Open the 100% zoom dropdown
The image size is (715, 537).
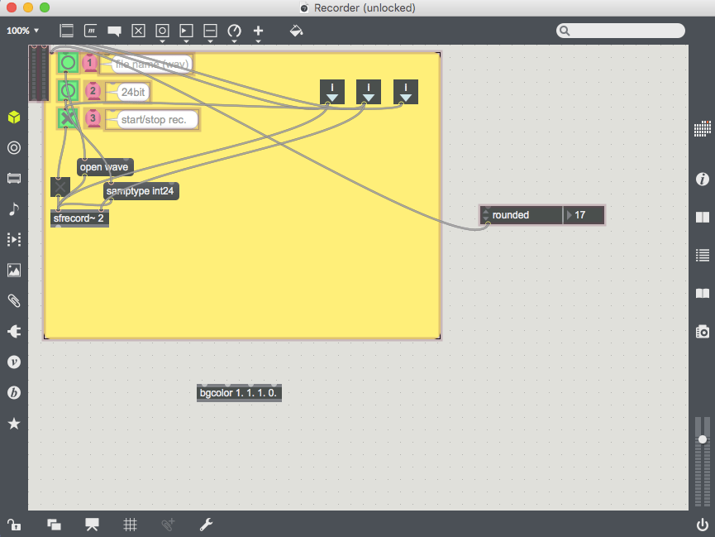(23, 31)
